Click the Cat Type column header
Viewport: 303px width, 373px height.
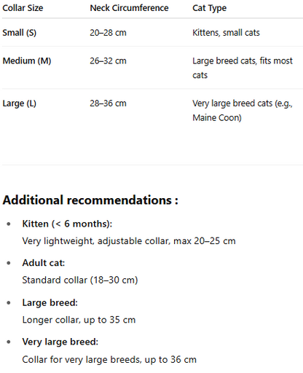click(209, 8)
